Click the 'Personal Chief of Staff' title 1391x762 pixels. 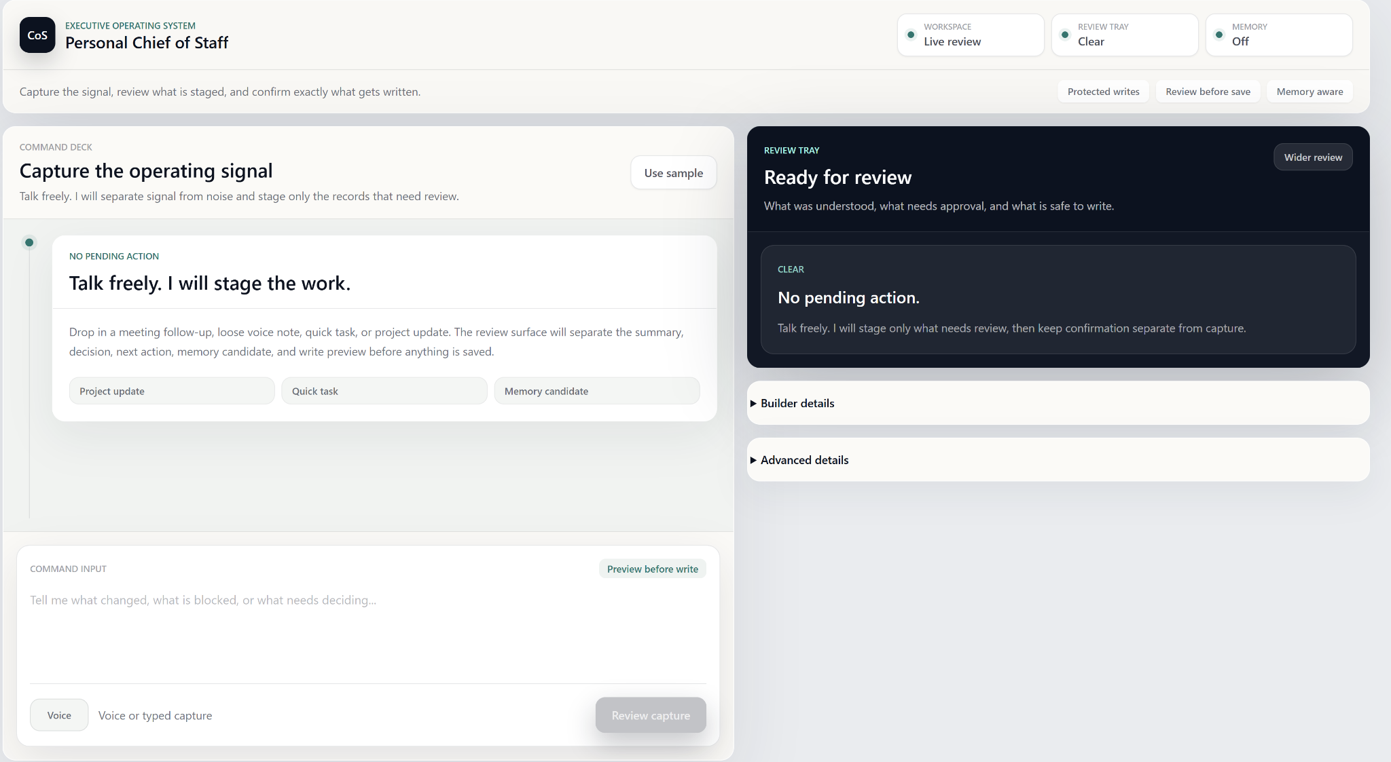tap(147, 43)
